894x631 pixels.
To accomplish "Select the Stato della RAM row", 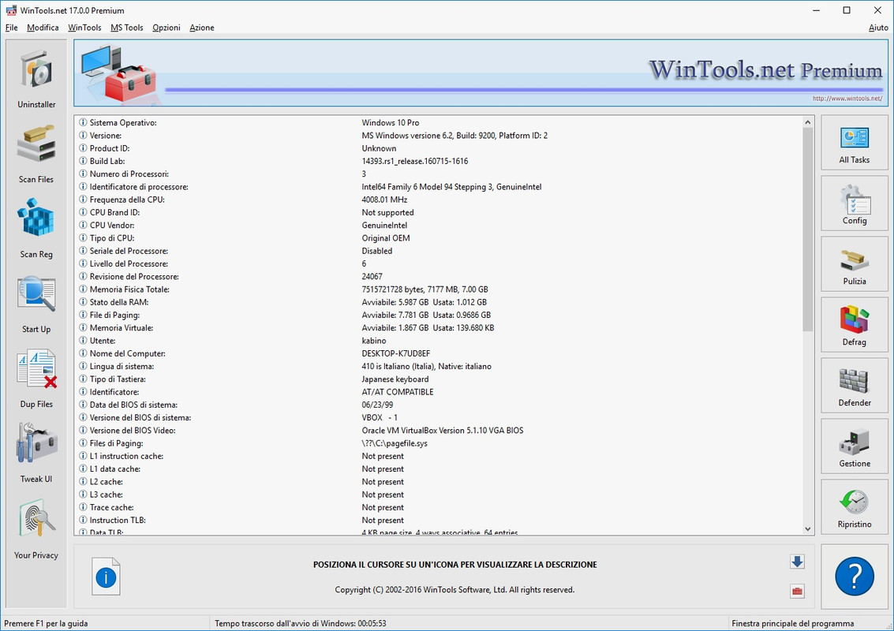I will 438,302.
